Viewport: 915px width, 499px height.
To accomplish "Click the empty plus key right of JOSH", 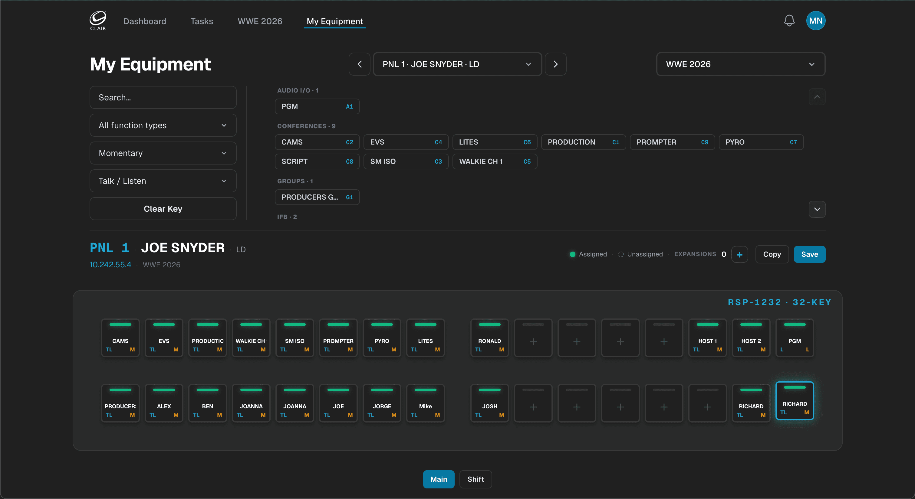I will (533, 403).
